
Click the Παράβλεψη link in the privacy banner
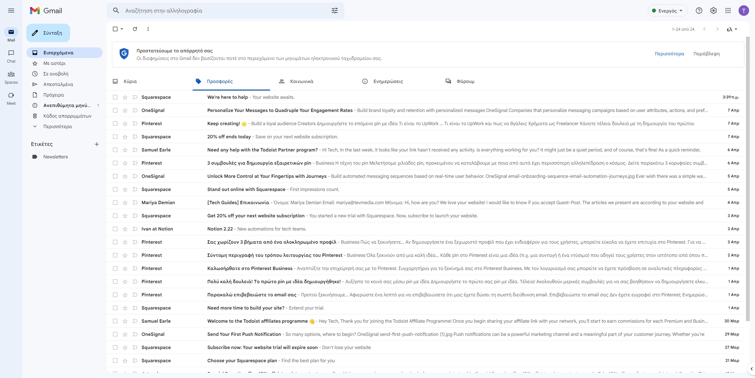tap(706, 53)
